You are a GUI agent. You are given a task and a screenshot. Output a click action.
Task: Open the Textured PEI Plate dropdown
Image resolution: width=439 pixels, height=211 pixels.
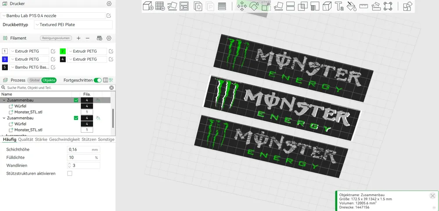[x=73, y=25]
